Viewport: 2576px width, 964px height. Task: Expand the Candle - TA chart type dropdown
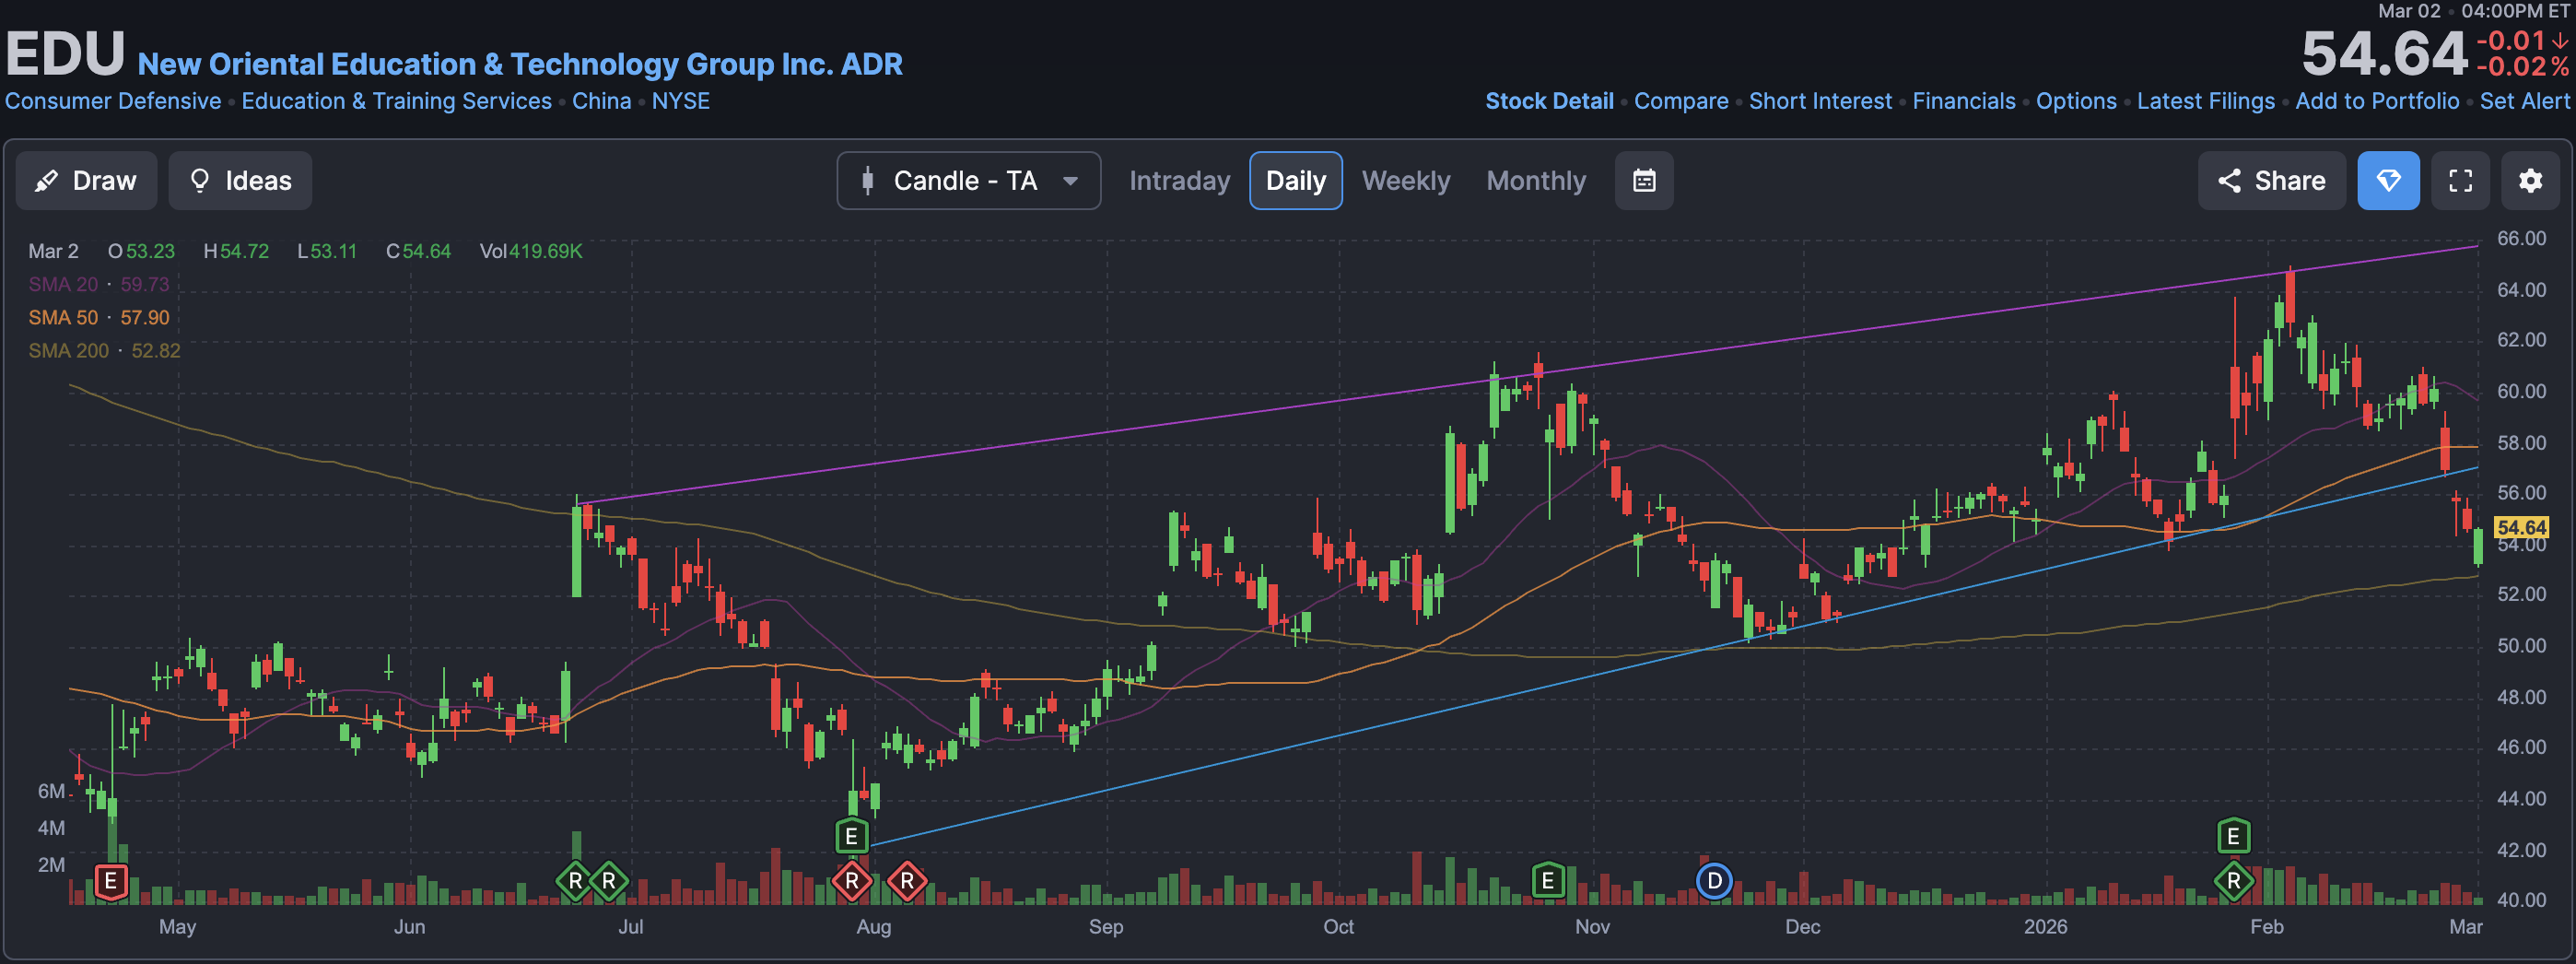pos(968,181)
